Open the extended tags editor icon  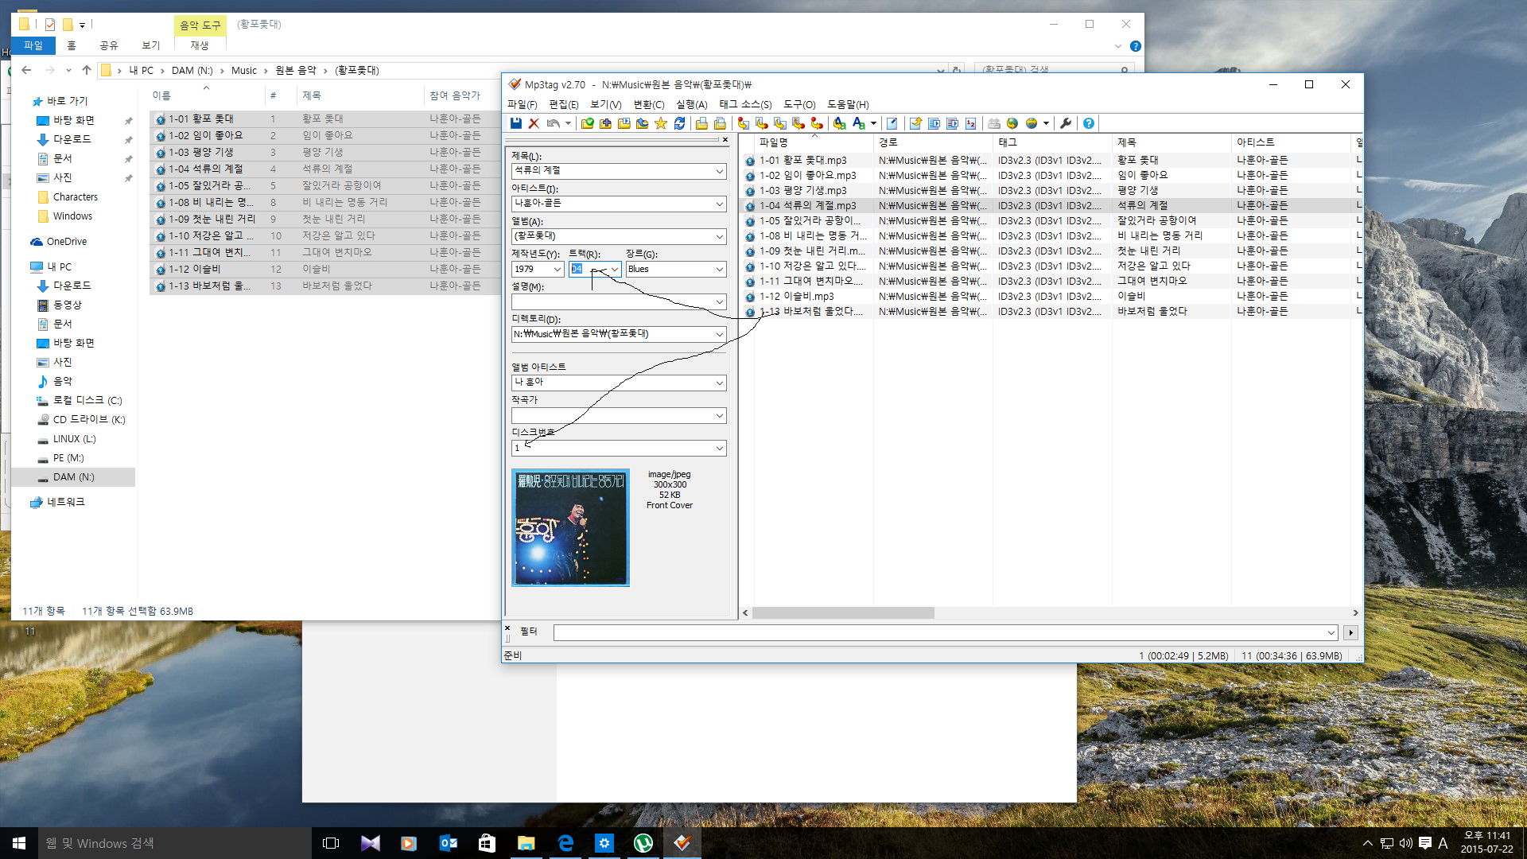(892, 123)
